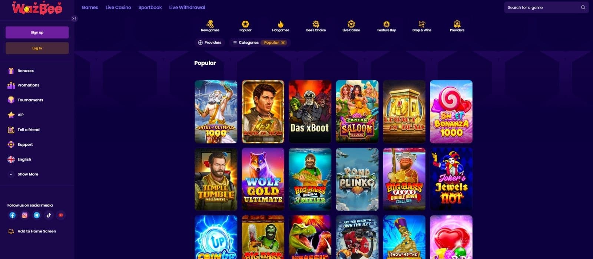Open the Facebook social media icon
Viewport: 593px width, 259px height.
click(13, 215)
